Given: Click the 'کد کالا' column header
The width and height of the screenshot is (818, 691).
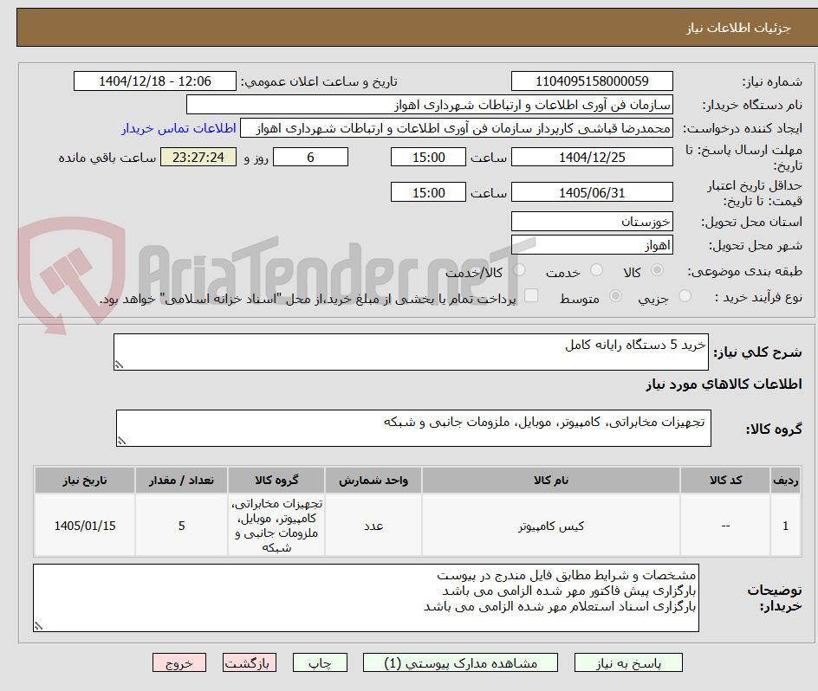Looking at the screenshot, I should [x=725, y=481].
